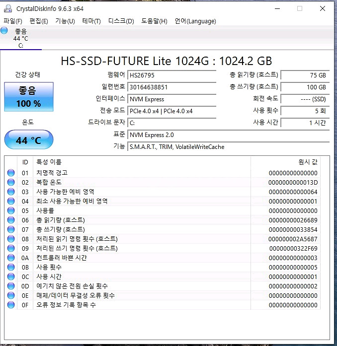Click the CrystalDiskInfo app icon in title bar

[x=8, y=8]
